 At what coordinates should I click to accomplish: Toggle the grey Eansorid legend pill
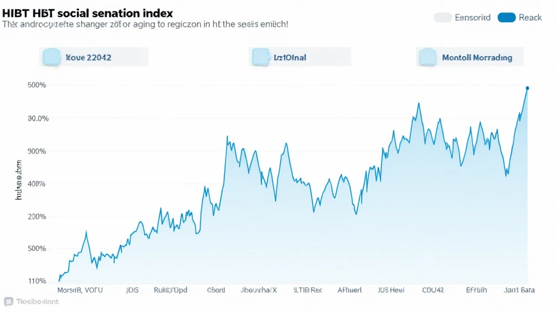(x=443, y=17)
